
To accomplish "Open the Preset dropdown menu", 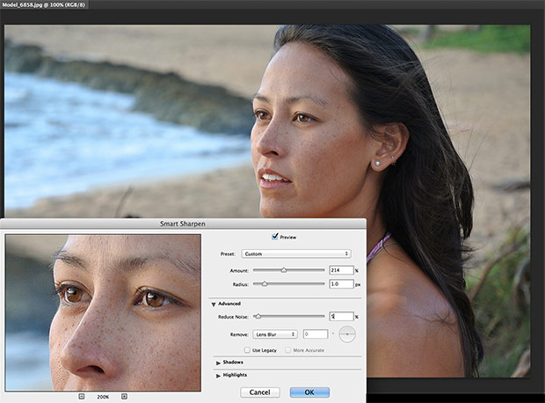I will point(295,253).
